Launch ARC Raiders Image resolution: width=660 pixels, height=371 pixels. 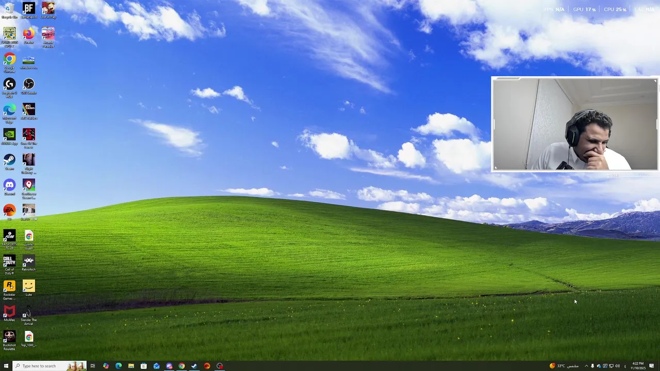(x=28, y=112)
